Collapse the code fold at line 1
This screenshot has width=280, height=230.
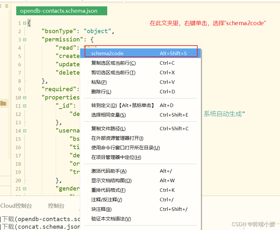click(x=24, y=22)
